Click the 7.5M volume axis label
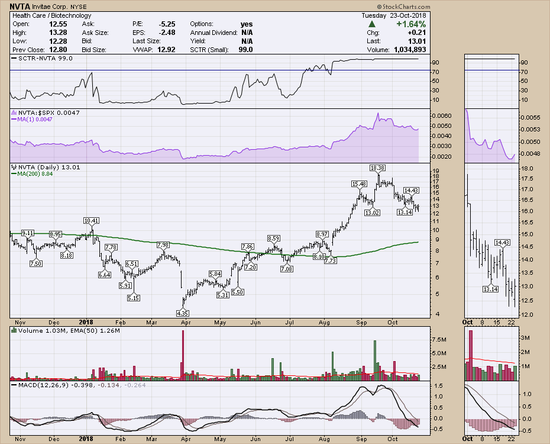 pos(439,340)
